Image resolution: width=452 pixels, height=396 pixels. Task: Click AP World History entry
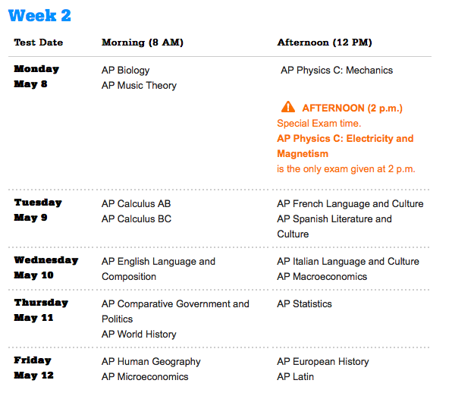[139, 334]
